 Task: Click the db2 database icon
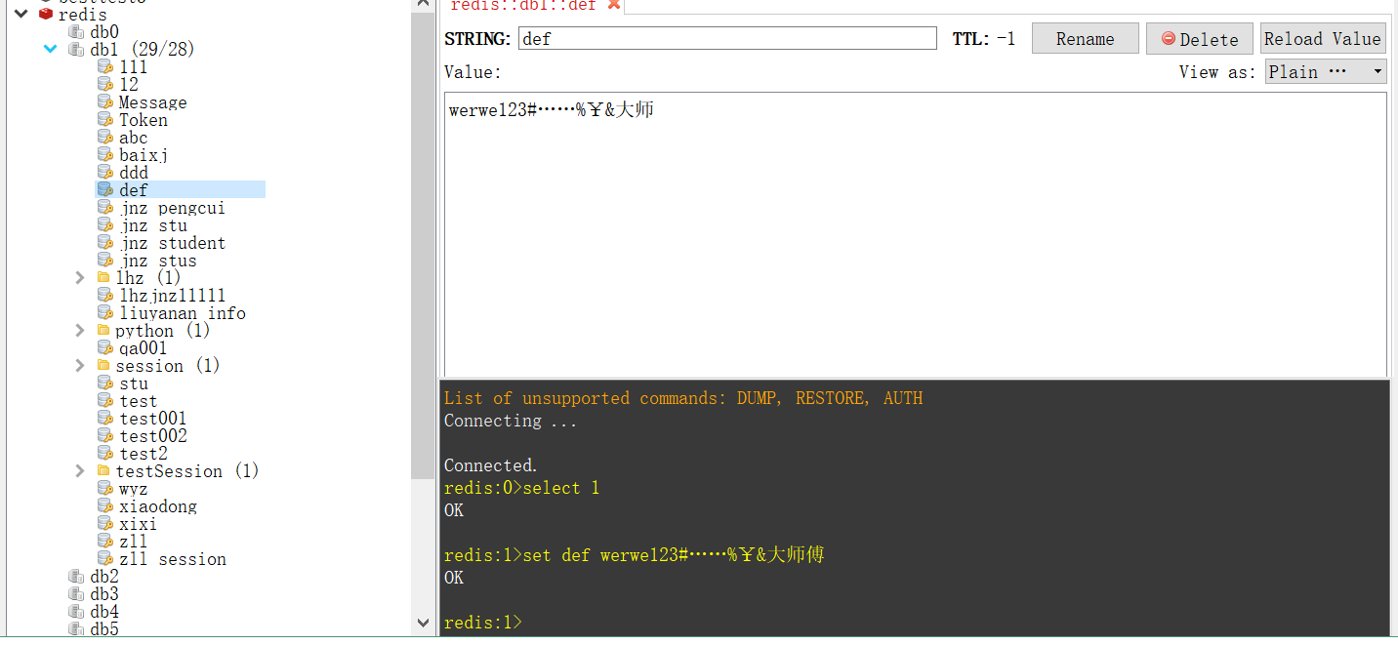[76, 577]
